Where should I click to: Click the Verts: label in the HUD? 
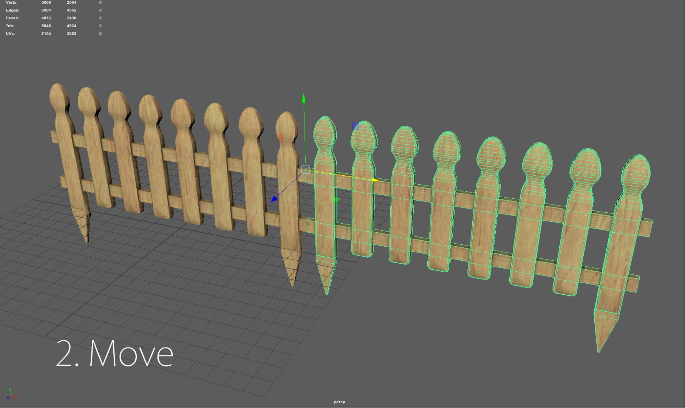click(11, 2)
